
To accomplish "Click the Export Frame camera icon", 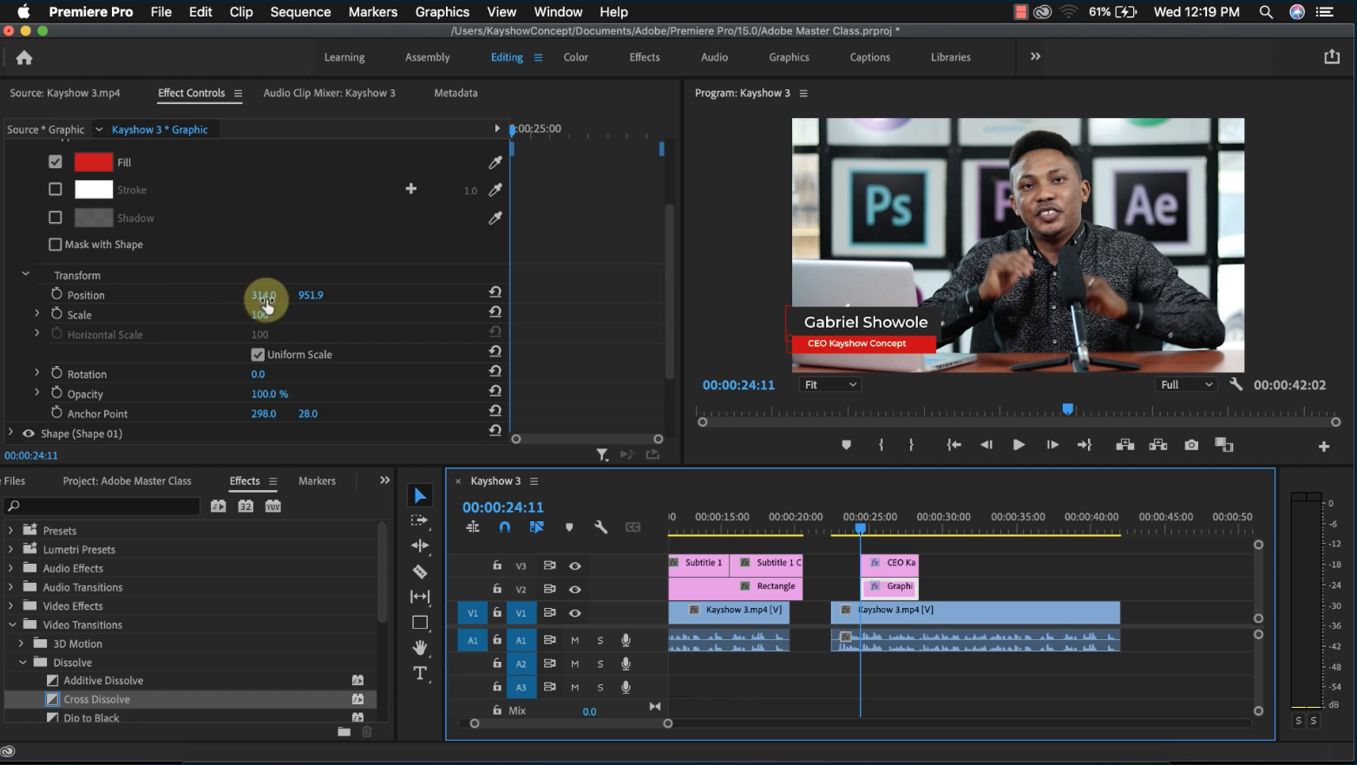I will [1191, 445].
